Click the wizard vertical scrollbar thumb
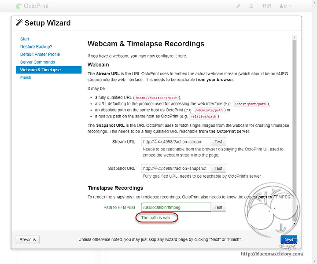This screenshot has width=317, height=264. coord(295,129)
